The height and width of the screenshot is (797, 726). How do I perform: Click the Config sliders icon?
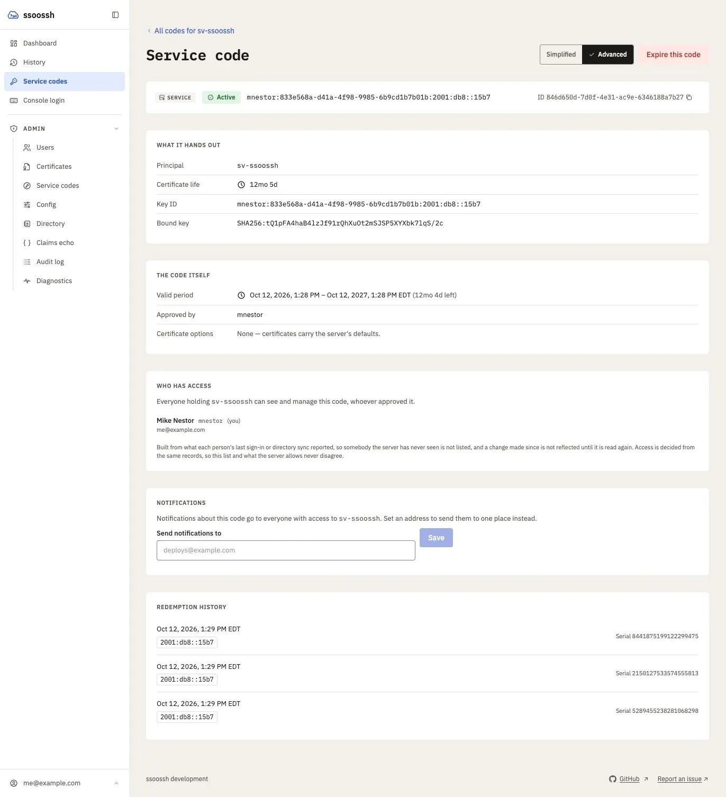point(27,205)
